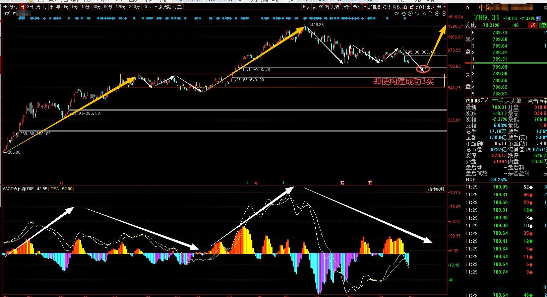Image resolution: width=547 pixels, height=297 pixels.
Task: Open the dropdown arrow at toolbar far right
Action: pyautogui.click(x=444, y=7)
